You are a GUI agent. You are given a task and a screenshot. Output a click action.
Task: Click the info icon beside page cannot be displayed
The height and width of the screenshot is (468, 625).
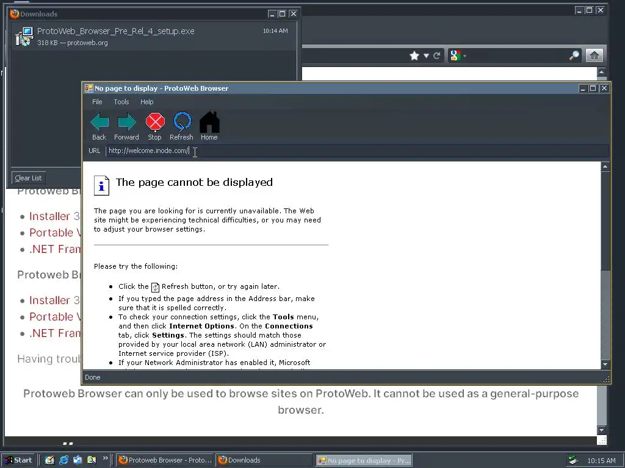coord(101,185)
